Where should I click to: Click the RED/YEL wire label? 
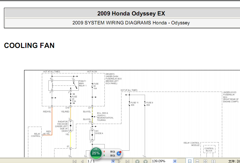point(47,112)
